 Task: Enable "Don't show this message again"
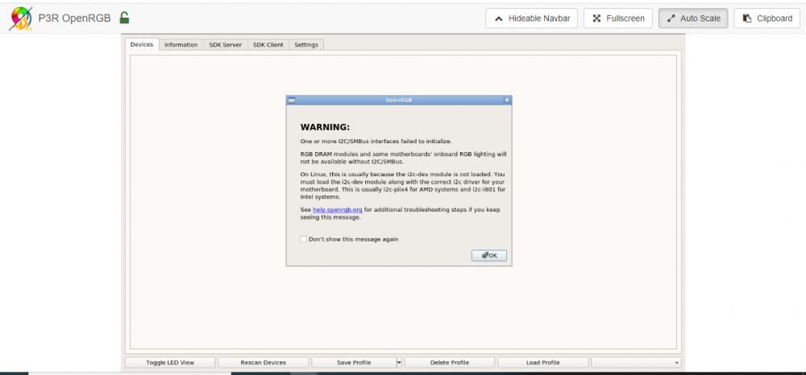coord(304,239)
